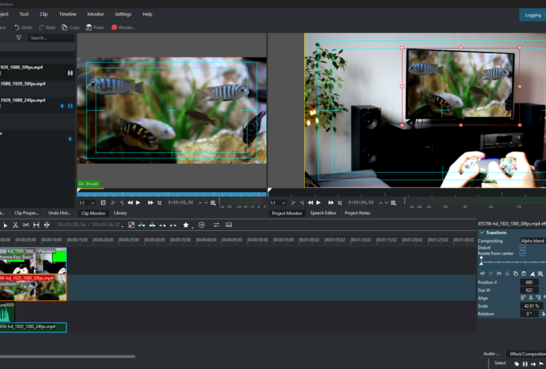The width and height of the screenshot is (546, 369).
Task: Select the Slip tool in timeline toolbar
Action: tap(36, 225)
